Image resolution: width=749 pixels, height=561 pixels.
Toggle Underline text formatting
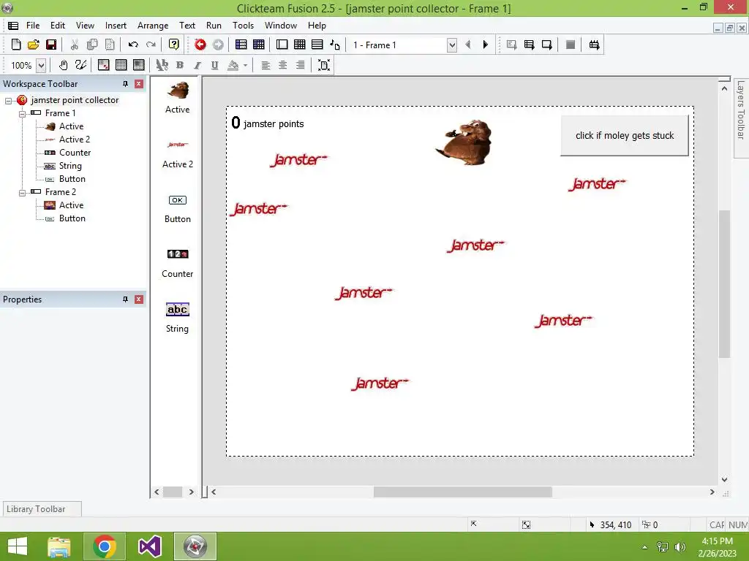click(214, 65)
